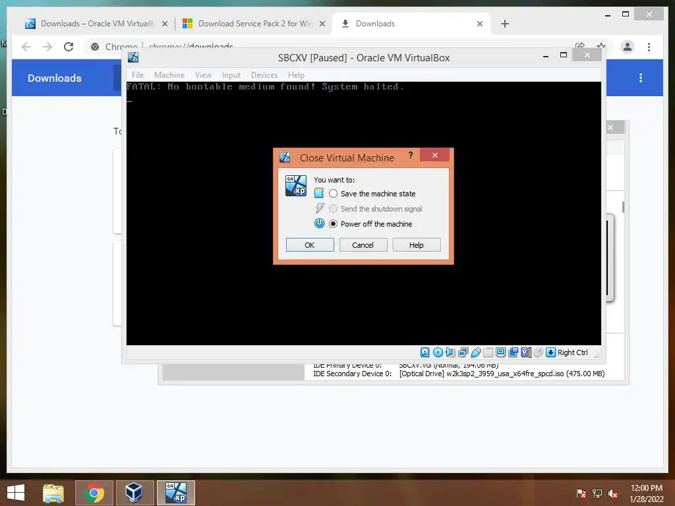Image resolution: width=675 pixels, height=506 pixels.
Task: Click the 64 XP VM taskbar icon
Action: click(175, 493)
